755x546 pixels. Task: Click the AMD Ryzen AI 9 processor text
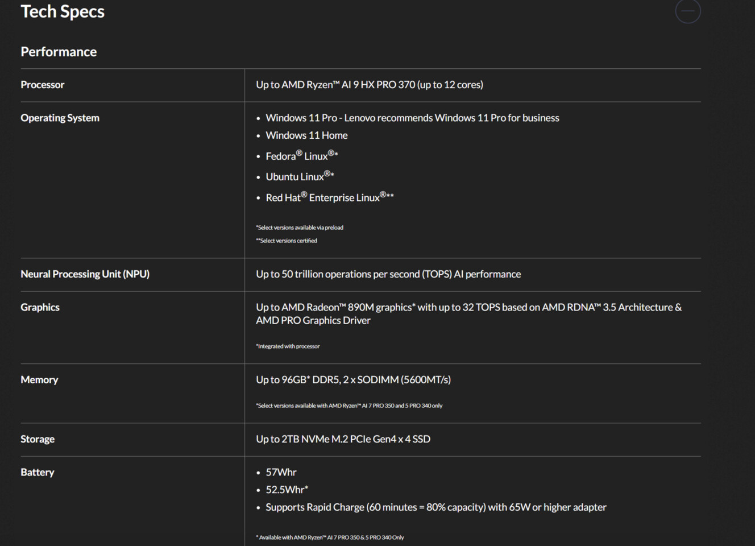(369, 85)
